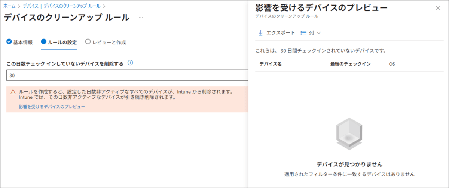
Task: Expand the 列 columns dropdown chevron
Action: point(319,33)
